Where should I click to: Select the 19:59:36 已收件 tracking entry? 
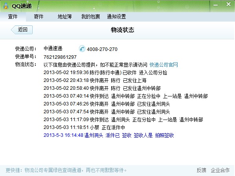[x=105, y=73]
